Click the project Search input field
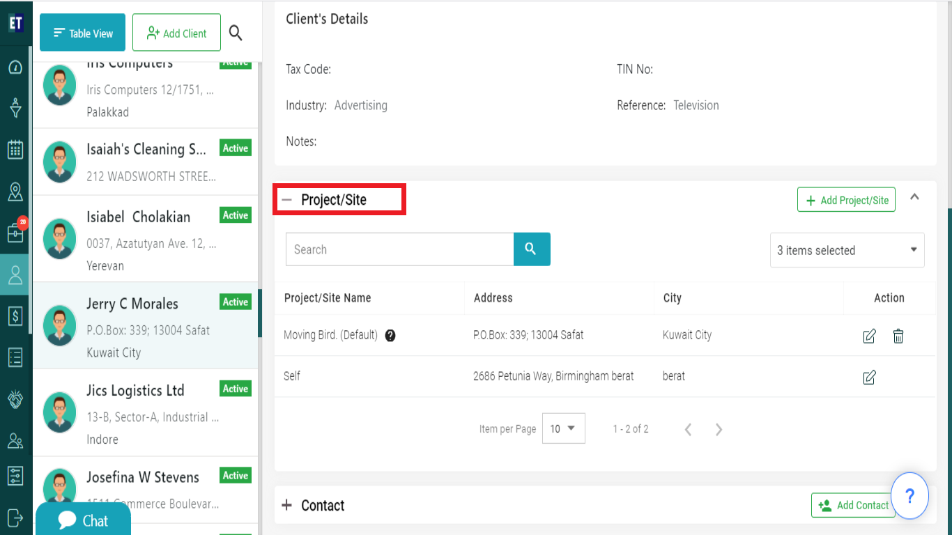The height and width of the screenshot is (535, 952). (x=400, y=249)
